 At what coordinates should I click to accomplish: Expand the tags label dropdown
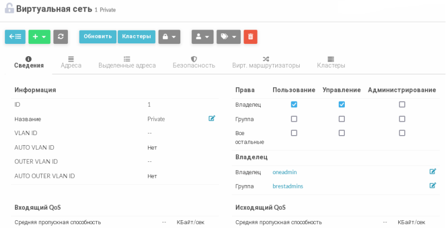pos(228,37)
